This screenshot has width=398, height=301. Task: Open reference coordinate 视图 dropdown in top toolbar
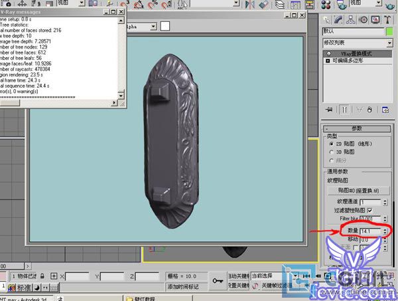click(x=82, y=3)
